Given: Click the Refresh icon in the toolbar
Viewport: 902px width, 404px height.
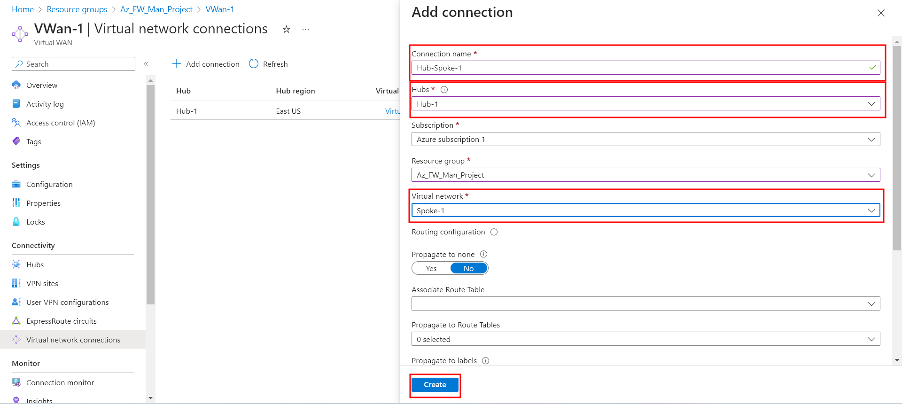Looking at the screenshot, I should (x=254, y=64).
